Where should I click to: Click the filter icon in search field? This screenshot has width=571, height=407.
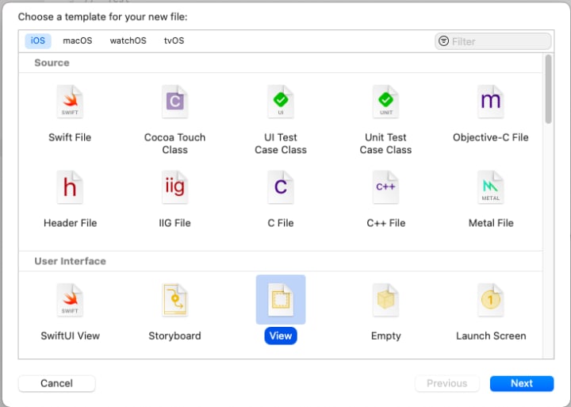443,40
